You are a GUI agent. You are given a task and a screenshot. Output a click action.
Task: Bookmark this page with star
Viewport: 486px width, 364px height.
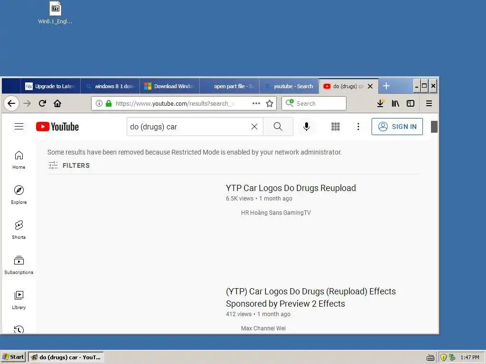[x=270, y=103]
